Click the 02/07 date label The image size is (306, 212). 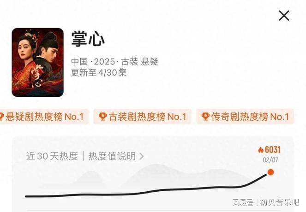coord(270,160)
